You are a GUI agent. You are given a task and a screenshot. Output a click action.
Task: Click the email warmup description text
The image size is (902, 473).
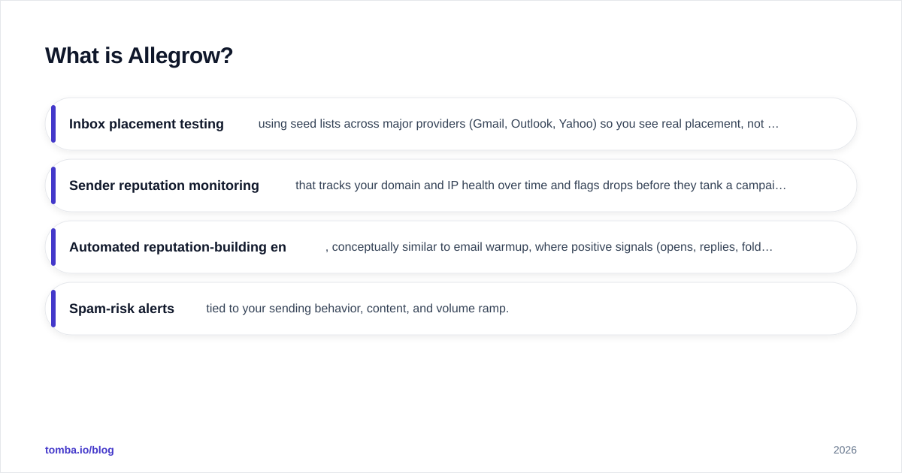click(549, 247)
